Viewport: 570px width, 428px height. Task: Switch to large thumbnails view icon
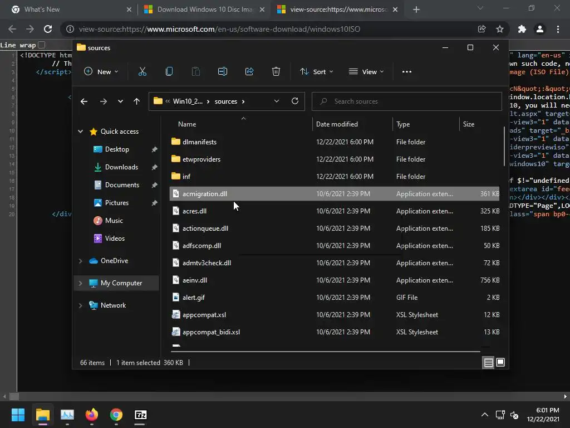pyautogui.click(x=500, y=362)
